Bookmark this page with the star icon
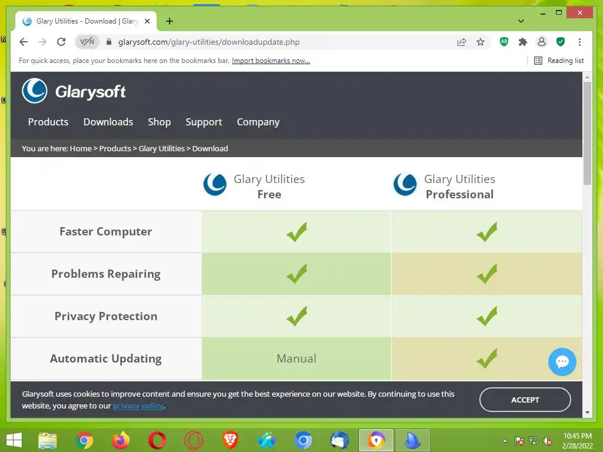The width and height of the screenshot is (603, 452). [481, 42]
